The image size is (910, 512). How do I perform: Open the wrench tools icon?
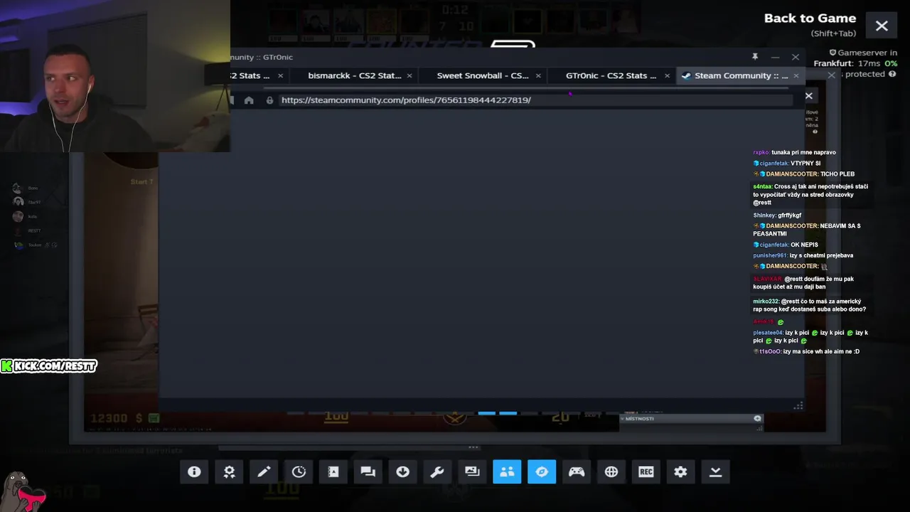[x=437, y=471]
